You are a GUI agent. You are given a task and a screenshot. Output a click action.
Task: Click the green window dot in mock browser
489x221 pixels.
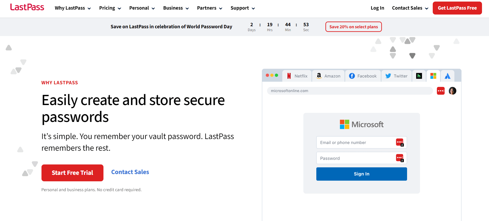[x=276, y=75]
